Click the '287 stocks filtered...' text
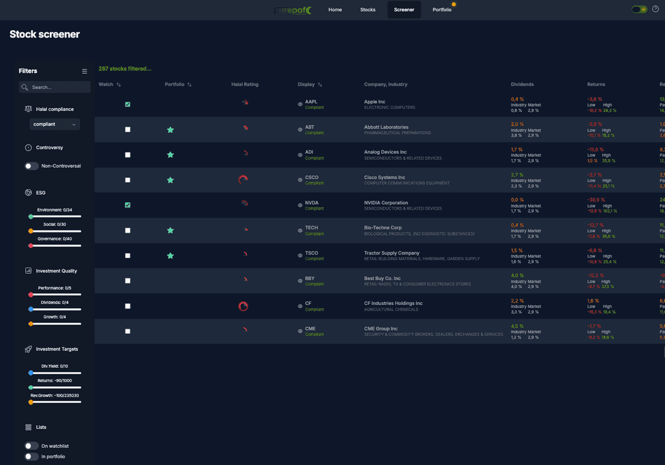 pos(124,69)
